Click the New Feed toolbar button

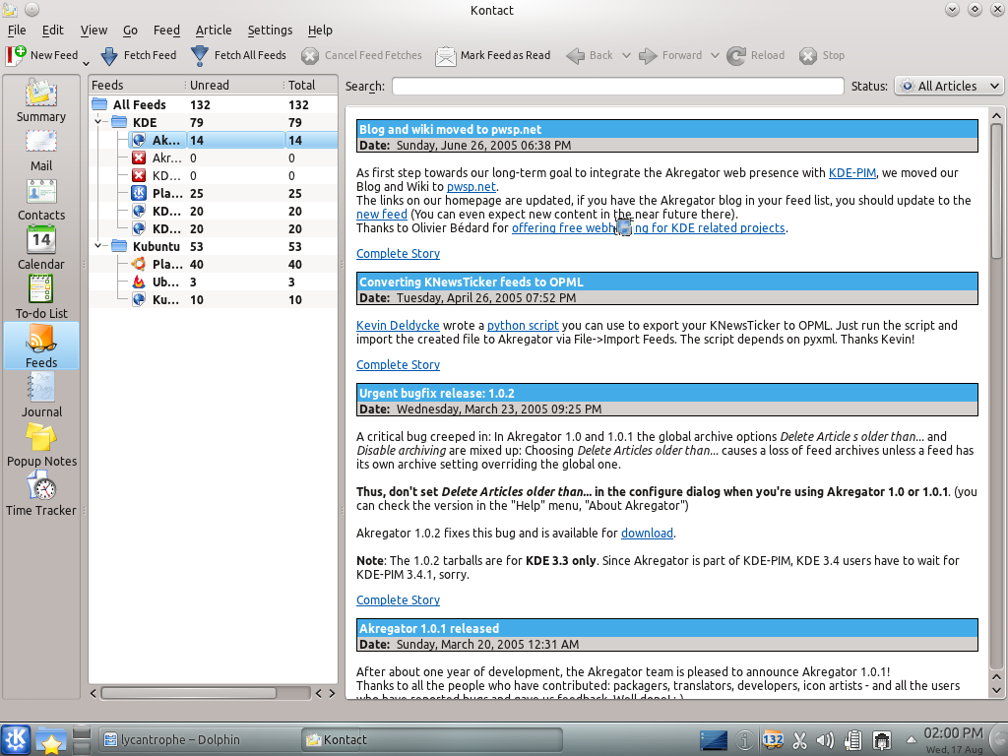(x=41, y=55)
